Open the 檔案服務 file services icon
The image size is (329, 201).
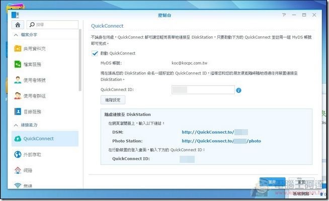(18, 64)
